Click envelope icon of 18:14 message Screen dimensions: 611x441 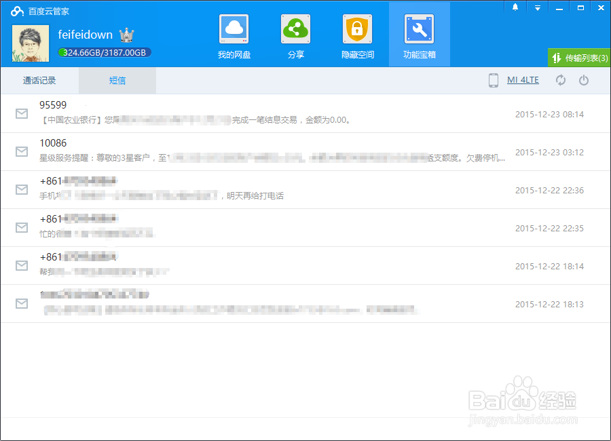point(22,265)
